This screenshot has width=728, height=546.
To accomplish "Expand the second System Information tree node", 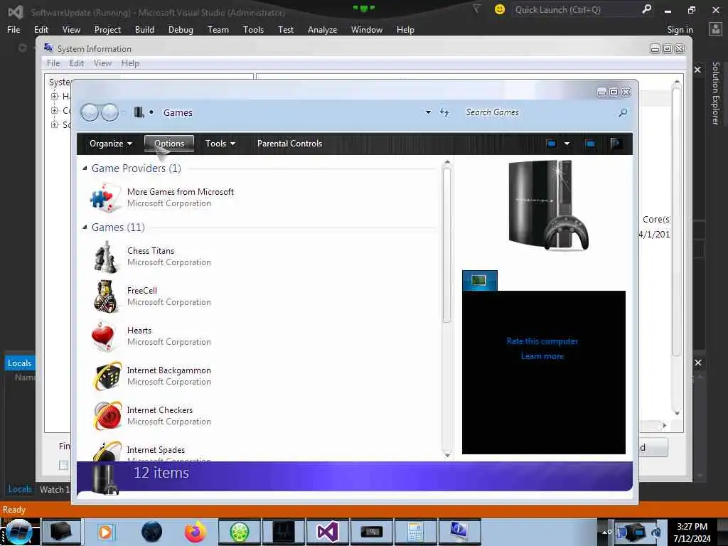I will (54, 110).
